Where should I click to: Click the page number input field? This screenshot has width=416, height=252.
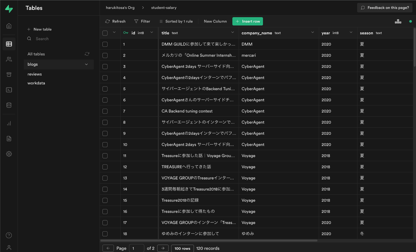tap(137, 248)
